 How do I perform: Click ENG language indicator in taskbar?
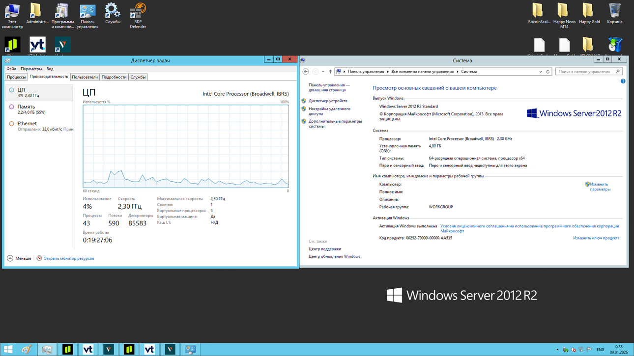[600, 350]
